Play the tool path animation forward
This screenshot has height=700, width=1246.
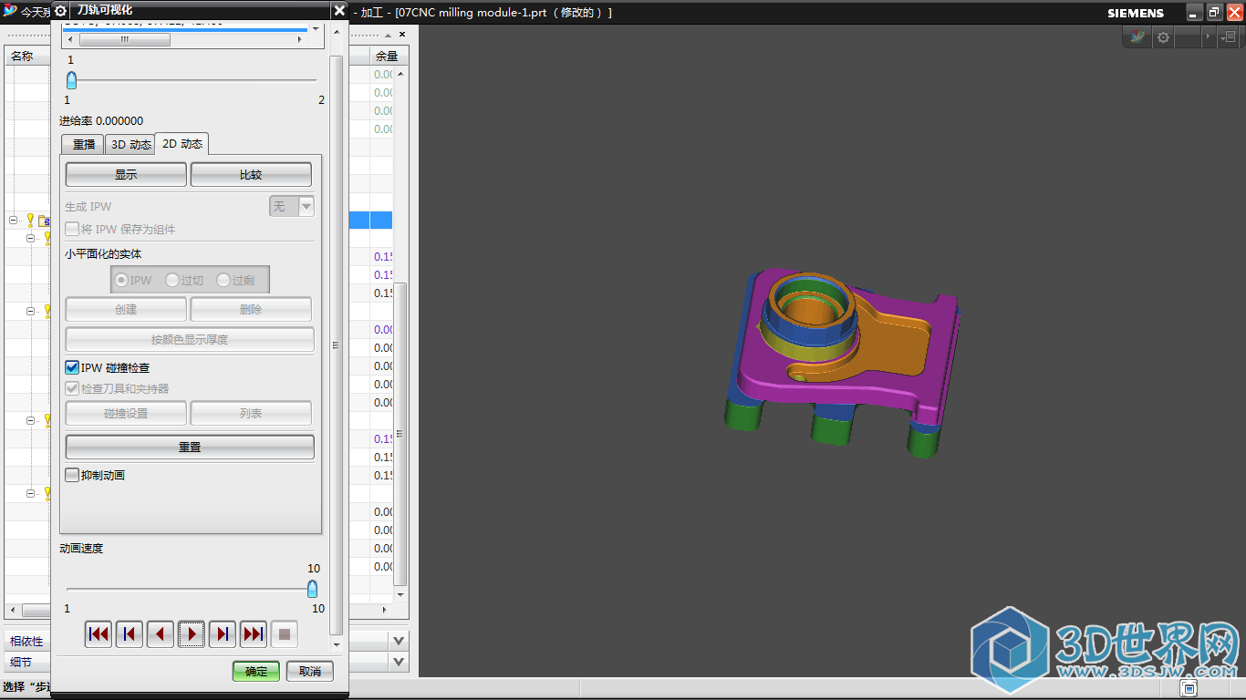[x=192, y=633]
